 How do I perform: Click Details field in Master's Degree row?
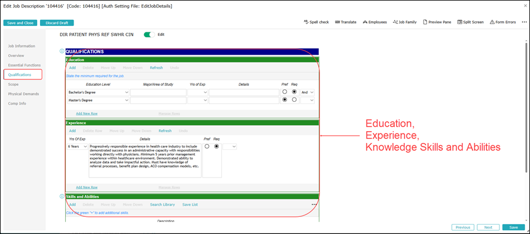(x=244, y=101)
